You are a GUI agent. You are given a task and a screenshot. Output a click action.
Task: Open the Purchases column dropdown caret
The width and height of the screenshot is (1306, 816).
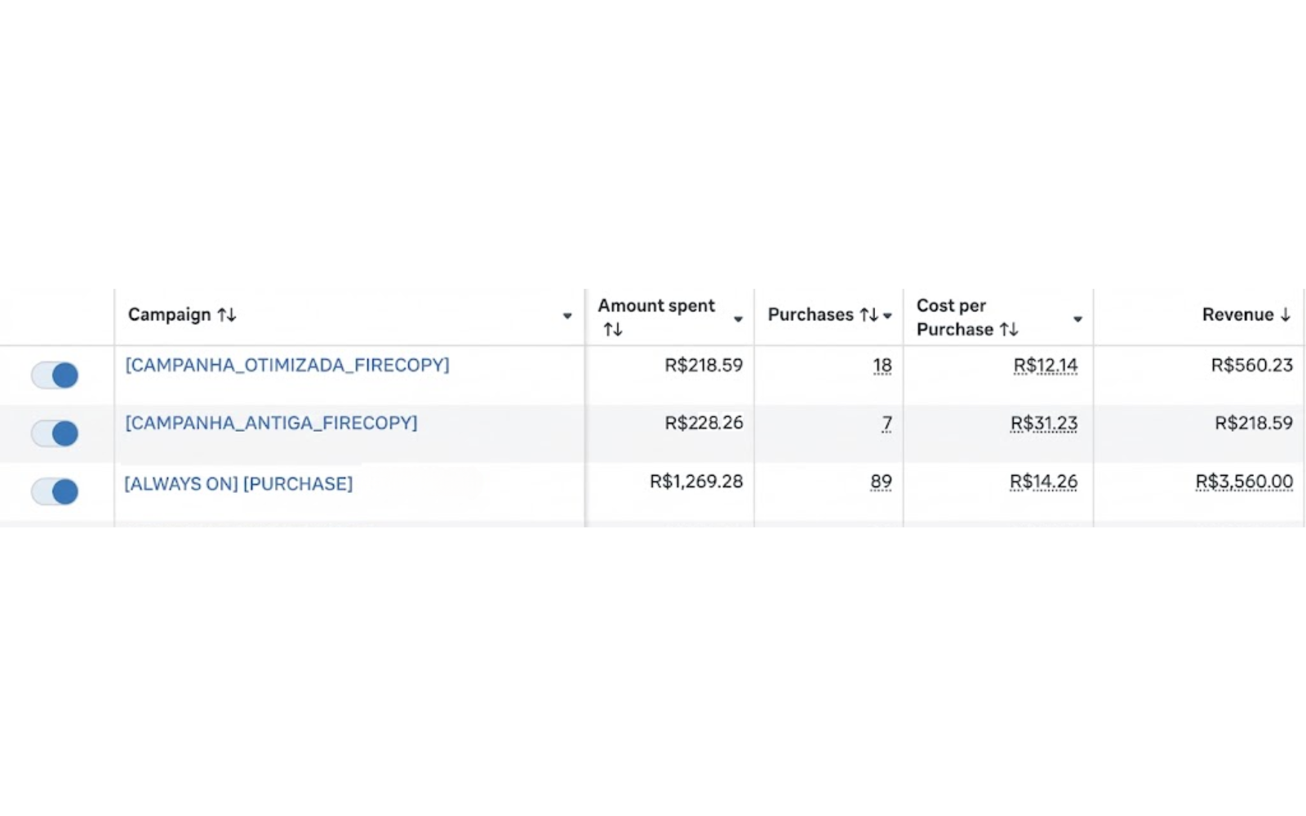pos(888,316)
